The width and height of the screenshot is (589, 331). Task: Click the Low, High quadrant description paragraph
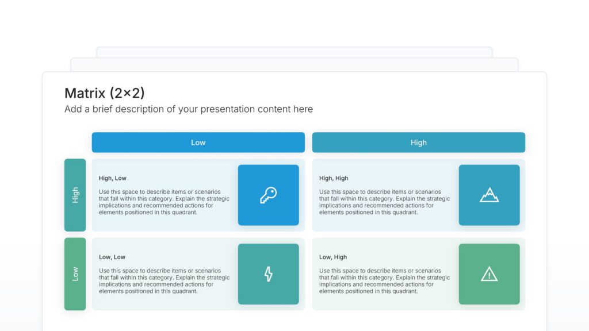coord(385,281)
